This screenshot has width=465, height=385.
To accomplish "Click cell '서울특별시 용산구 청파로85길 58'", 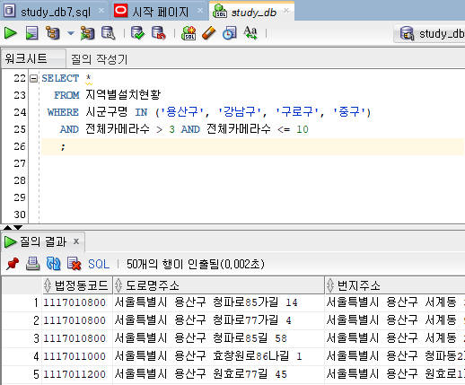I will [x=219, y=338].
